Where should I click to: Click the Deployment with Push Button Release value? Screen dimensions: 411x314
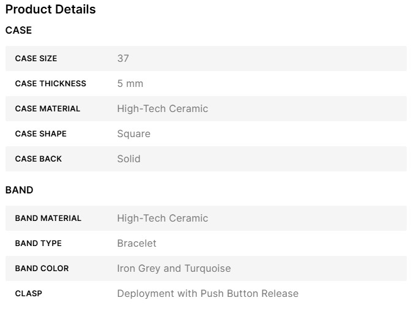coord(208,294)
